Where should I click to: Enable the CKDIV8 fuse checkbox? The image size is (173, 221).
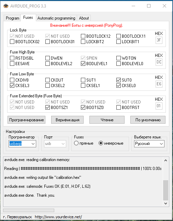pos(12,80)
